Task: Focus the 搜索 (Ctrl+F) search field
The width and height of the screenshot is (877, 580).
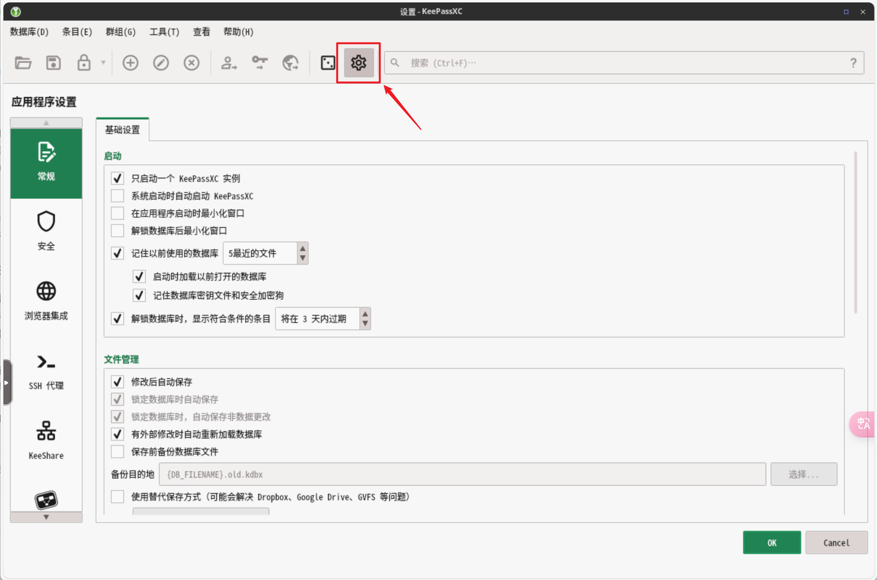Action: 624,63
